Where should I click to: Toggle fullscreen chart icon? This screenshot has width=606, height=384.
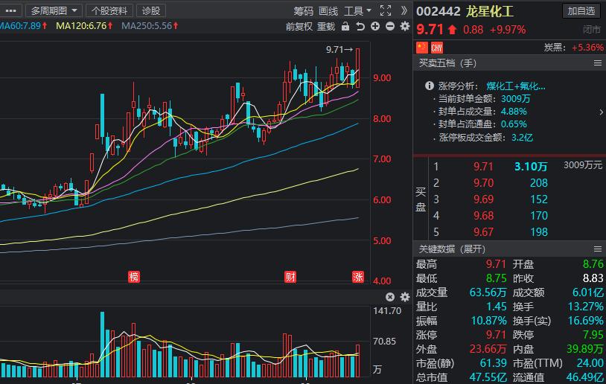click(x=386, y=10)
